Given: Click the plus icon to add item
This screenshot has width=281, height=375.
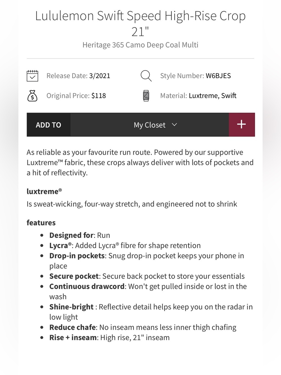Looking at the screenshot, I should coord(242,125).
